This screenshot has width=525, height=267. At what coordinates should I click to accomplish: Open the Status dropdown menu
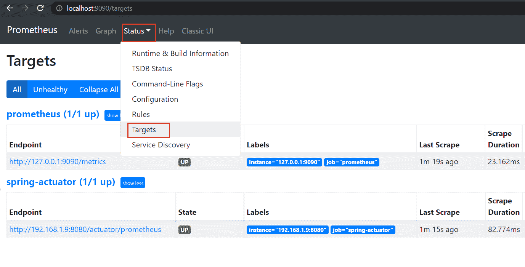click(x=137, y=31)
